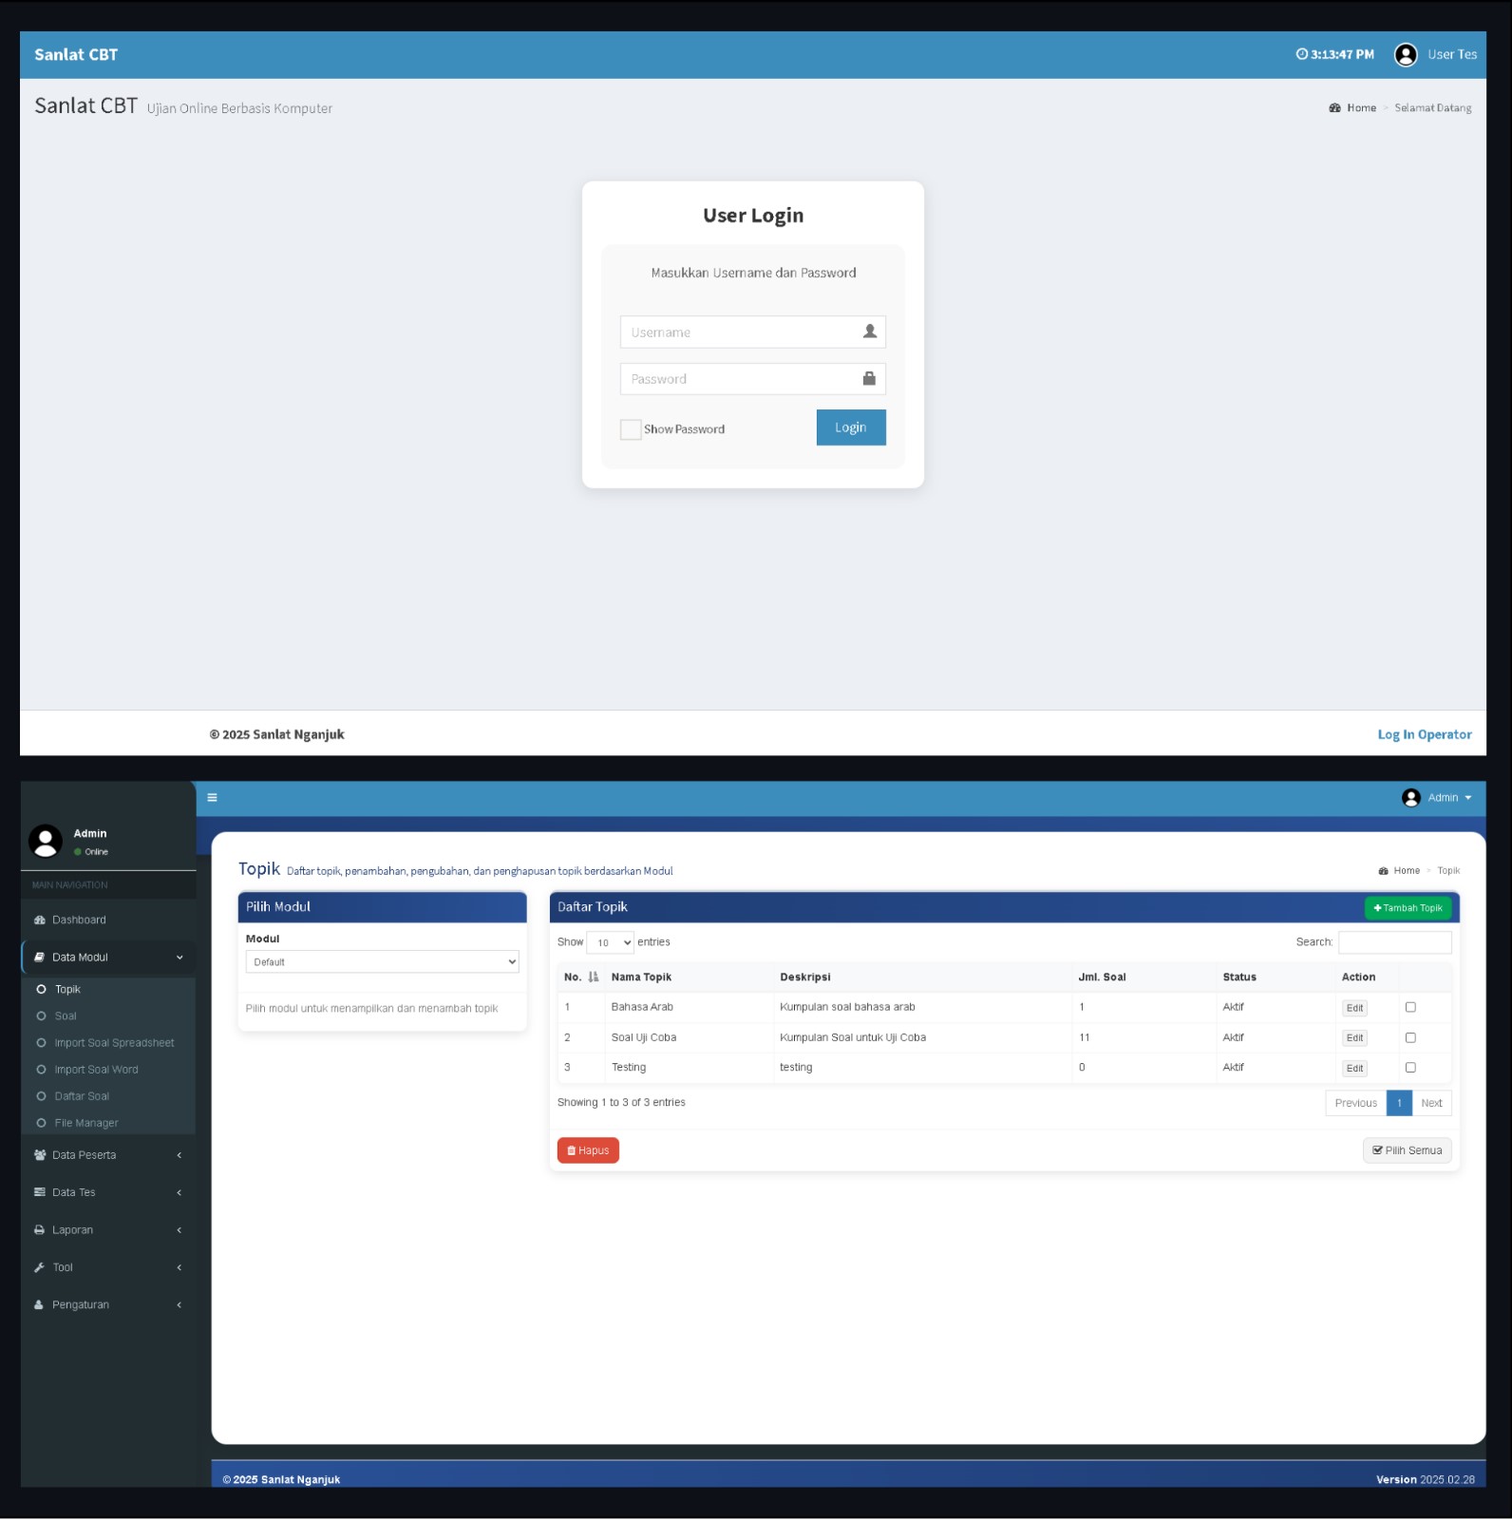Image resolution: width=1512 pixels, height=1519 pixels.
Task: Click the red Hapus button
Action: pyautogui.click(x=588, y=1150)
